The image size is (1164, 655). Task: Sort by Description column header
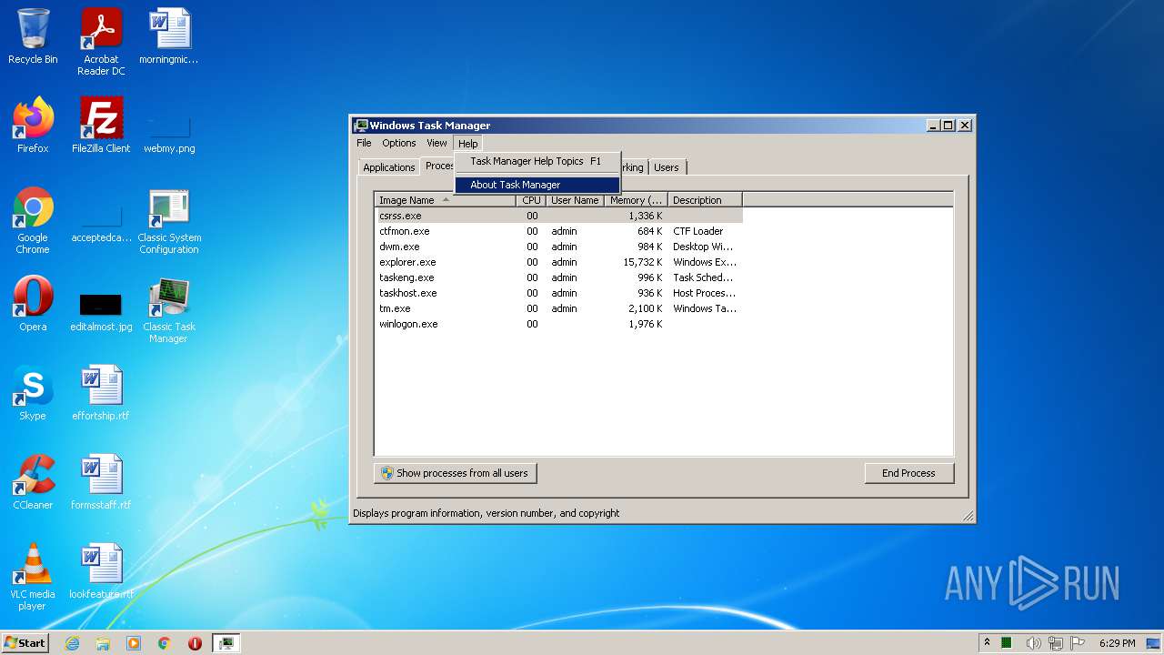tap(705, 200)
